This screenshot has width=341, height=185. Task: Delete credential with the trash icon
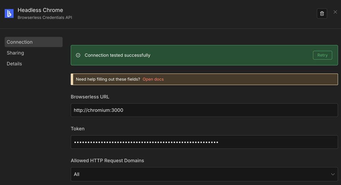[322, 14]
